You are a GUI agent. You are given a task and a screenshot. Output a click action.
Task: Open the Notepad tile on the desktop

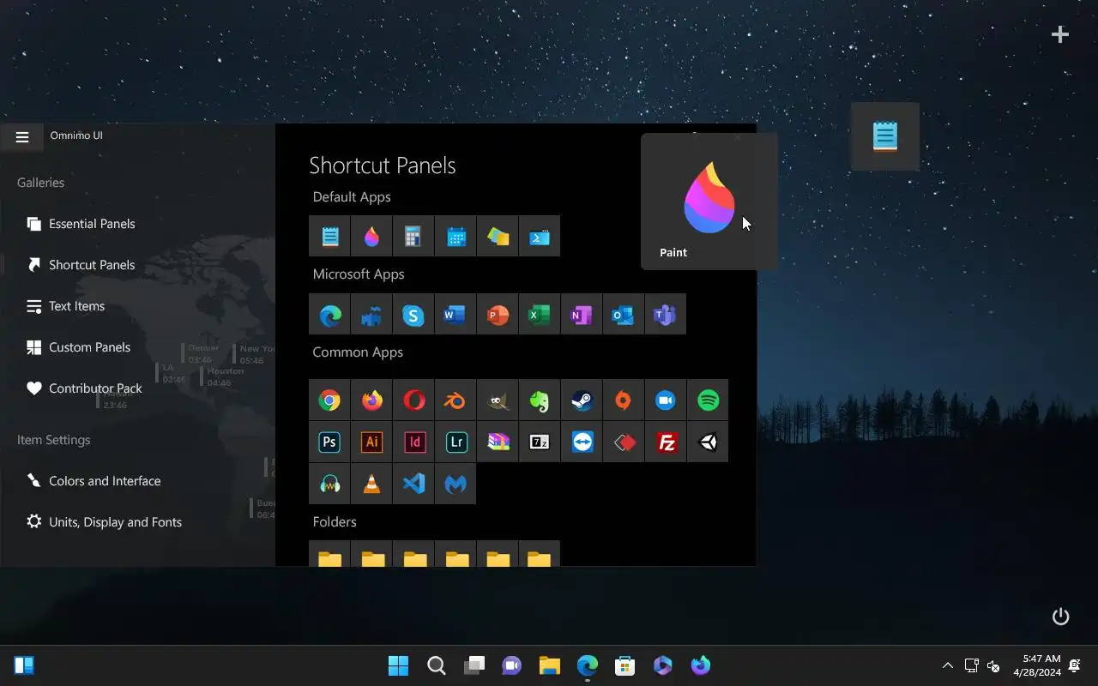885,136
